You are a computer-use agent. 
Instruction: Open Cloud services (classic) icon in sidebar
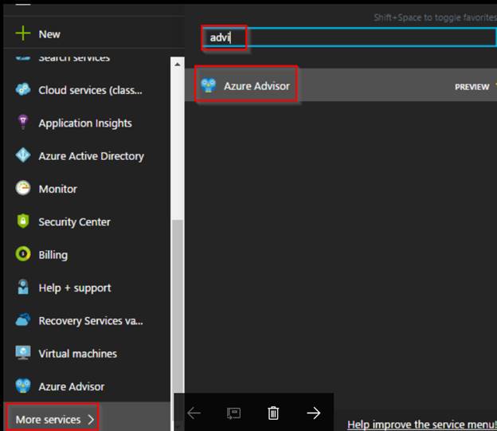coord(23,90)
